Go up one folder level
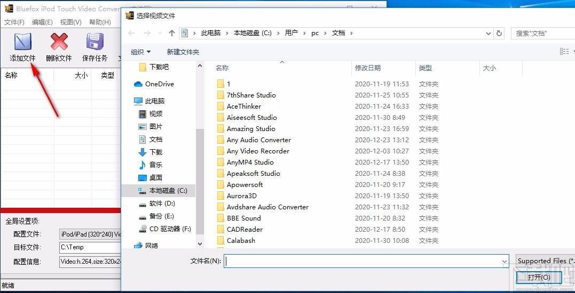This screenshot has width=575, height=293. pos(171,33)
